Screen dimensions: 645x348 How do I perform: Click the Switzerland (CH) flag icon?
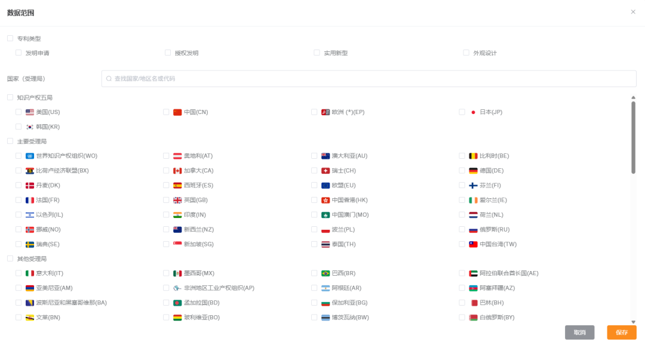tap(325, 171)
